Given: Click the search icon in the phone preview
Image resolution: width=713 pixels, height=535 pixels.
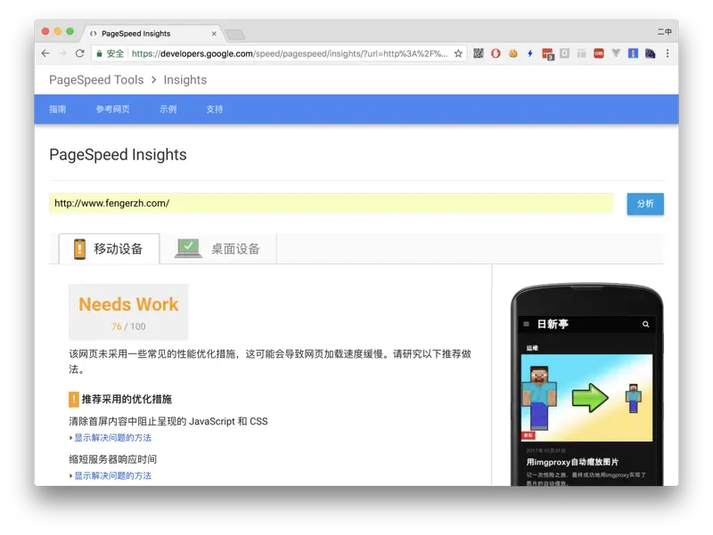Looking at the screenshot, I should [645, 324].
